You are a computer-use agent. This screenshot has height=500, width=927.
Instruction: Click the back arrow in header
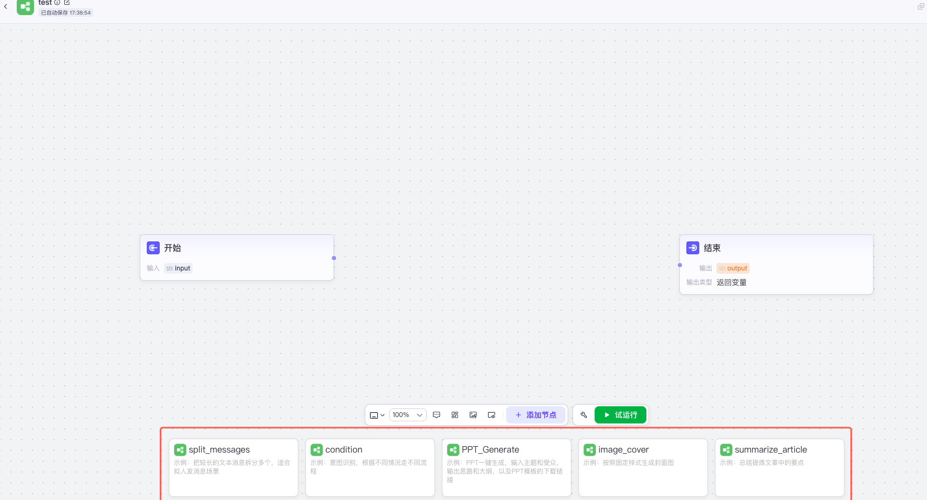[6, 6]
